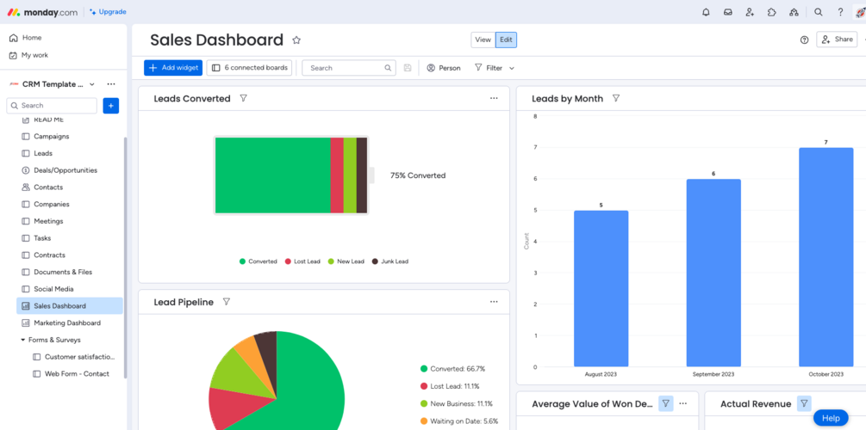Open Lead Pipeline widget filter icon

pos(226,302)
